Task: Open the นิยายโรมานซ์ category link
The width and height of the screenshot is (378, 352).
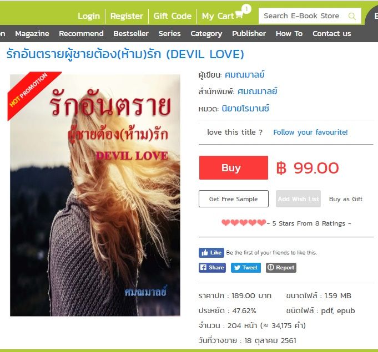Action: (245, 109)
